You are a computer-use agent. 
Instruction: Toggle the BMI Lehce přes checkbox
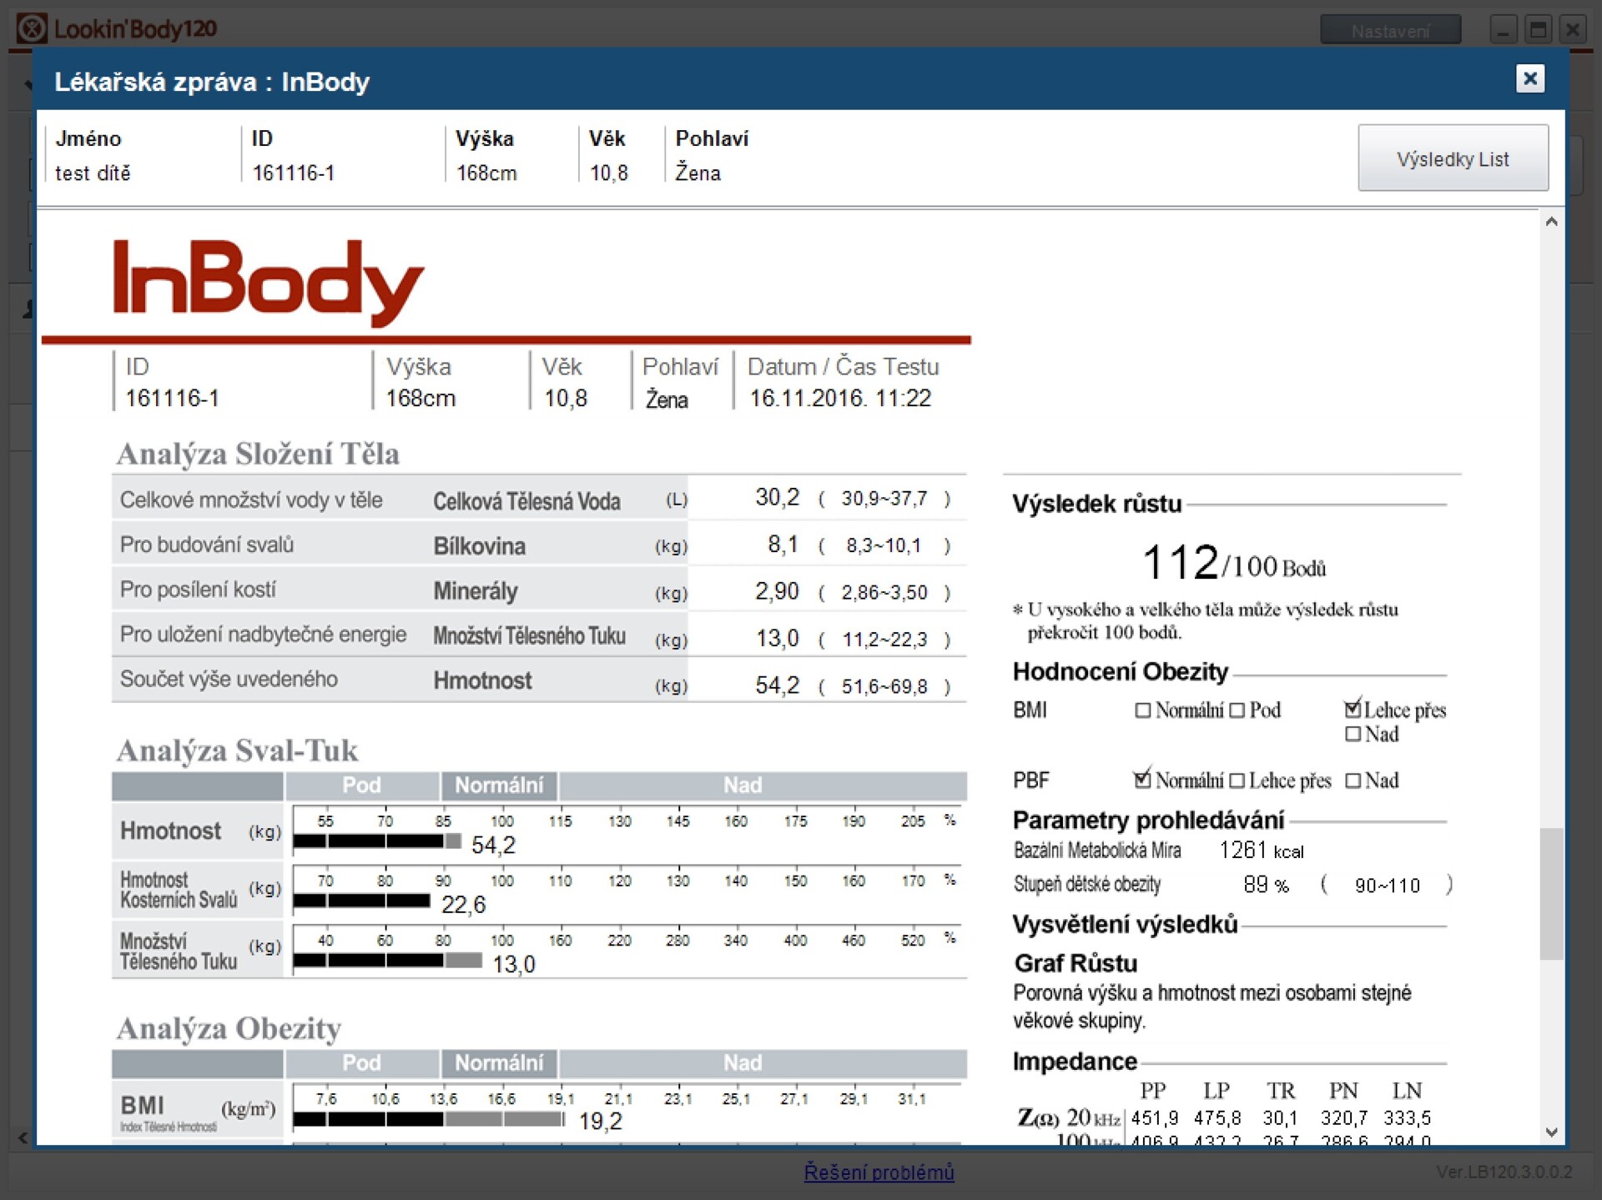pyautogui.click(x=1353, y=710)
